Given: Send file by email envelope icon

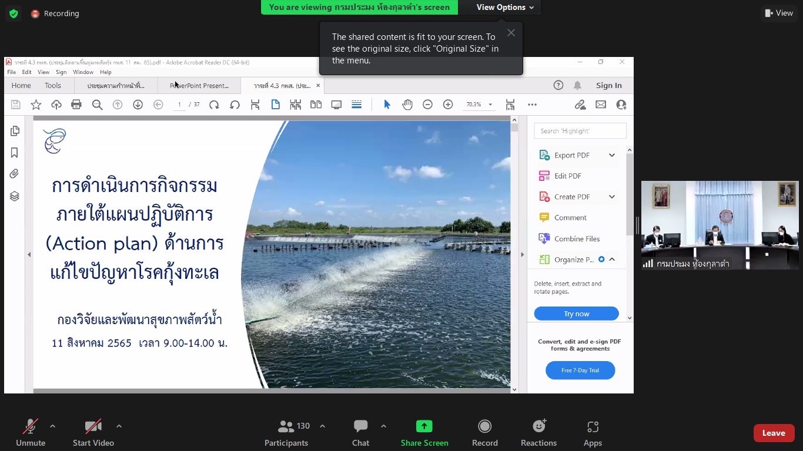Looking at the screenshot, I should (601, 105).
